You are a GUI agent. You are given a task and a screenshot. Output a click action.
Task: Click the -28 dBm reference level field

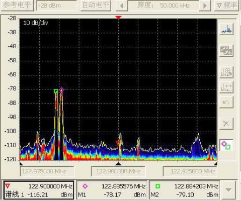(x=56, y=6)
